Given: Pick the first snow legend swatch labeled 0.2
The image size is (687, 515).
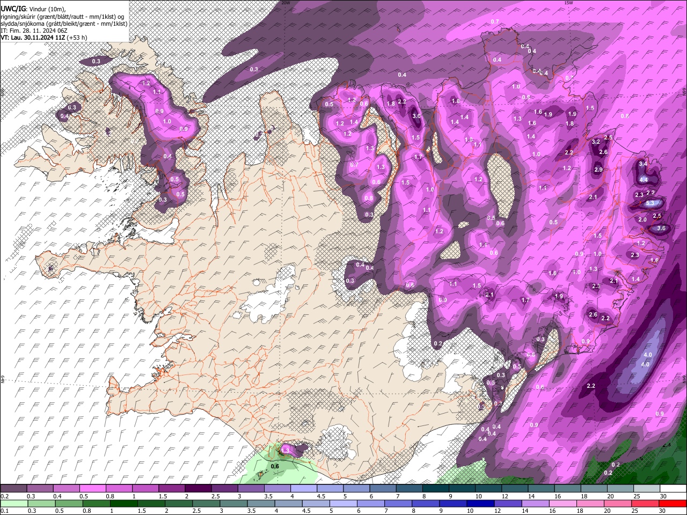Looking at the screenshot, I should pyautogui.click(x=13, y=488).
